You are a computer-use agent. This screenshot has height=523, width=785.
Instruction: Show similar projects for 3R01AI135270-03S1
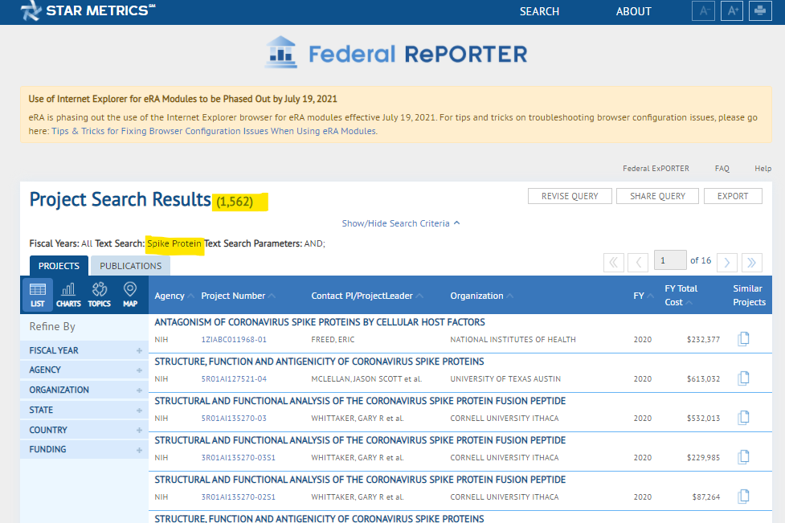(743, 457)
